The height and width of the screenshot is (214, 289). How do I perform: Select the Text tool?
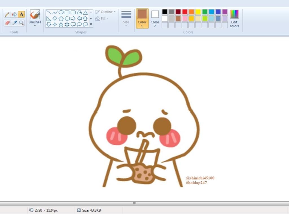[x=21, y=14]
